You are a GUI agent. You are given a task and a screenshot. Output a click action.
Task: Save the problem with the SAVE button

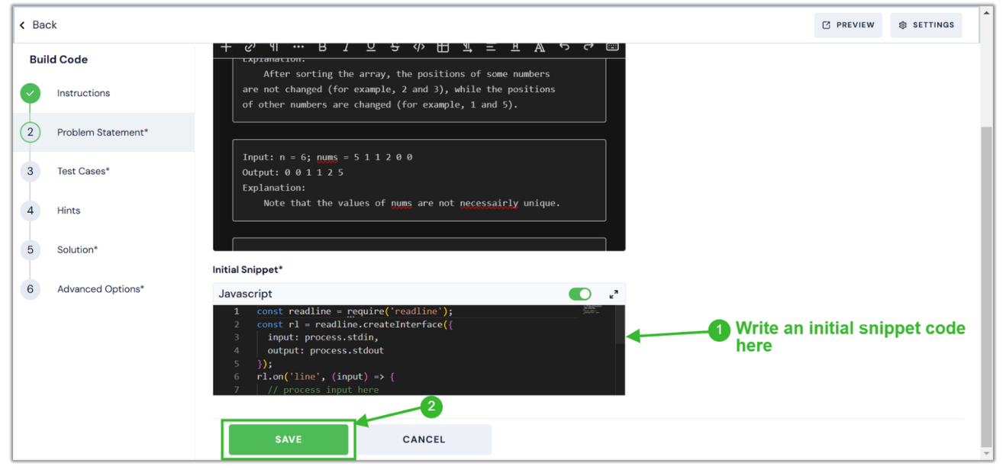click(288, 439)
